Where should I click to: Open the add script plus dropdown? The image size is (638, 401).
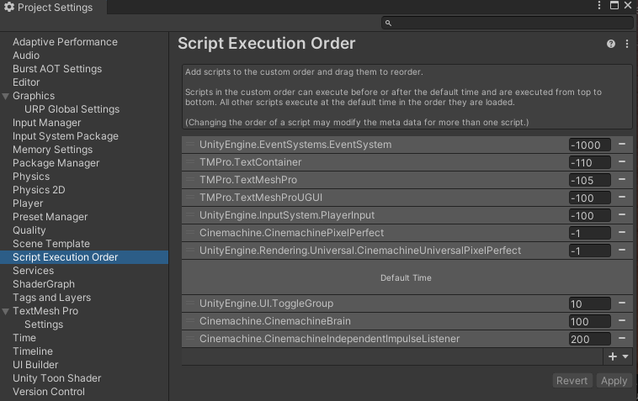[618, 356]
